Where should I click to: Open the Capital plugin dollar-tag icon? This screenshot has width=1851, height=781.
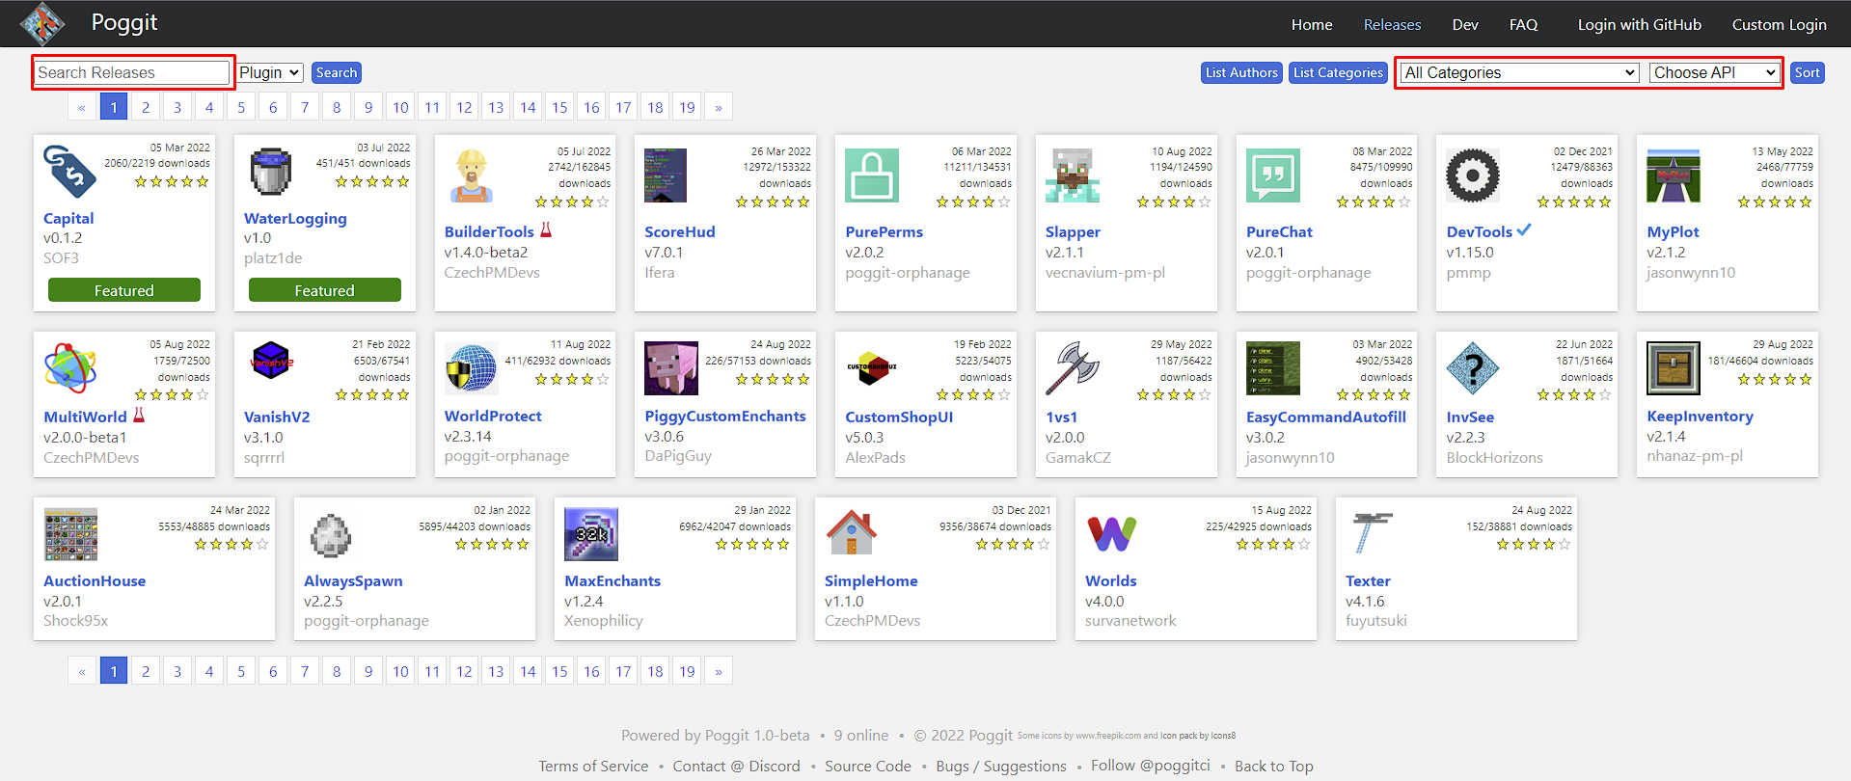coord(70,172)
